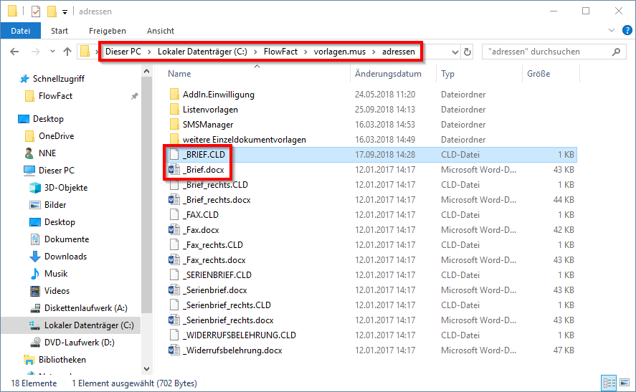Click the navigation pane scroll down arrow

tap(147, 369)
